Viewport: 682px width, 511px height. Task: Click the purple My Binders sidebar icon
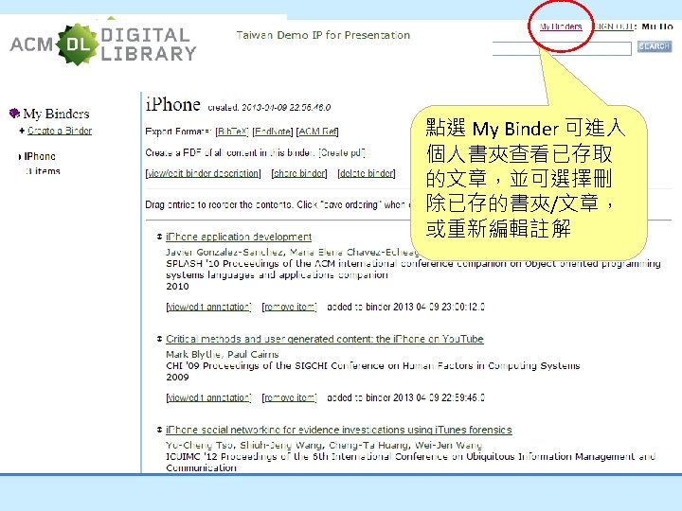(x=14, y=113)
